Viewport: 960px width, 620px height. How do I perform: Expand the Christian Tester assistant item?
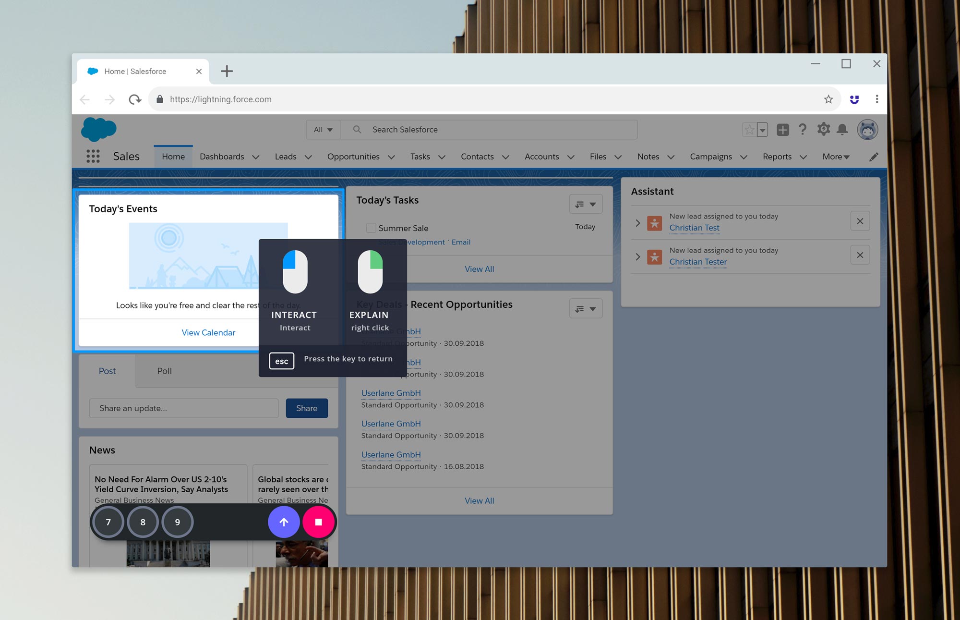638,256
